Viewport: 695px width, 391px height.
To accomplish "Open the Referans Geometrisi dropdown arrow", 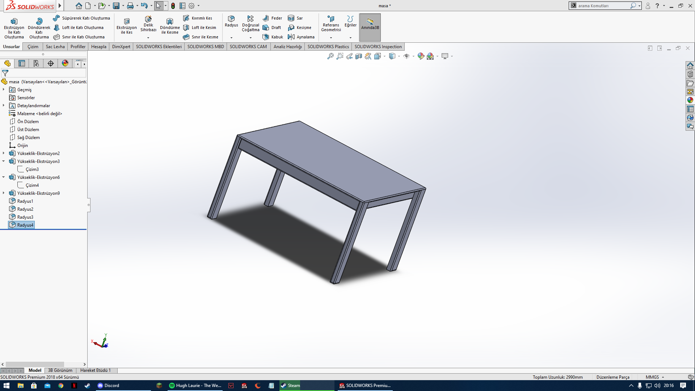I will click(331, 38).
